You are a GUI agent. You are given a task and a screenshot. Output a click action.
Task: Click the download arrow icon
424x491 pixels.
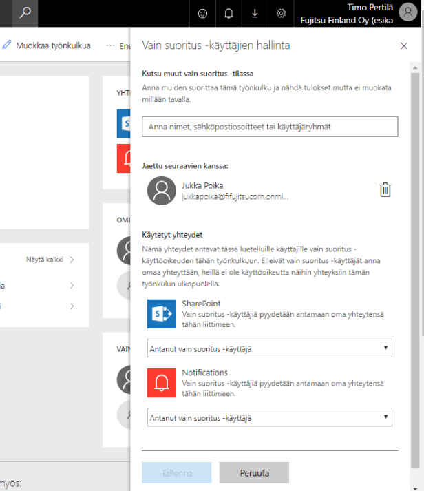(x=255, y=13)
